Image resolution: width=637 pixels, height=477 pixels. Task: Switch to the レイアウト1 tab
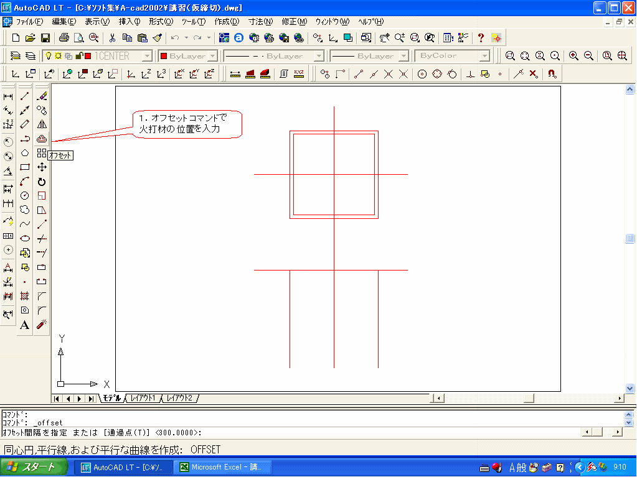click(x=143, y=398)
